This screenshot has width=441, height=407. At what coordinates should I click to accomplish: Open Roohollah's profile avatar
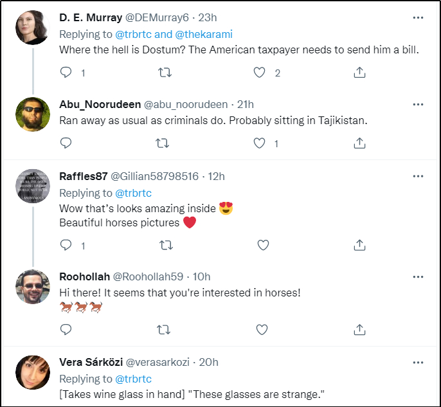[32, 287]
